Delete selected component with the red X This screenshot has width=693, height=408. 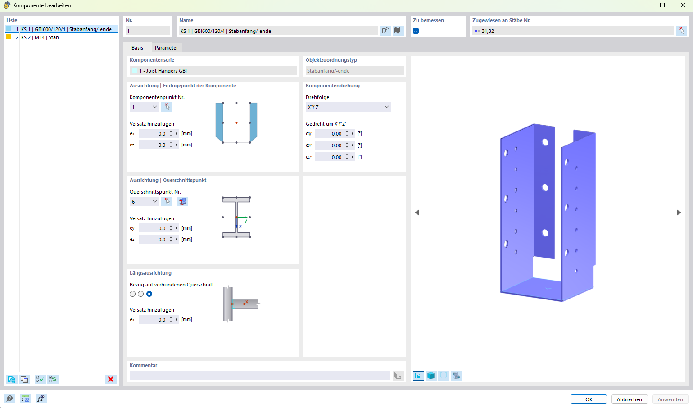[111, 379]
